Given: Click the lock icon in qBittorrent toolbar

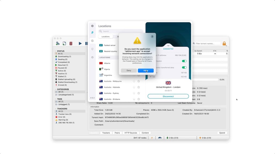Looking at the screenshot, I should coord(224,44).
